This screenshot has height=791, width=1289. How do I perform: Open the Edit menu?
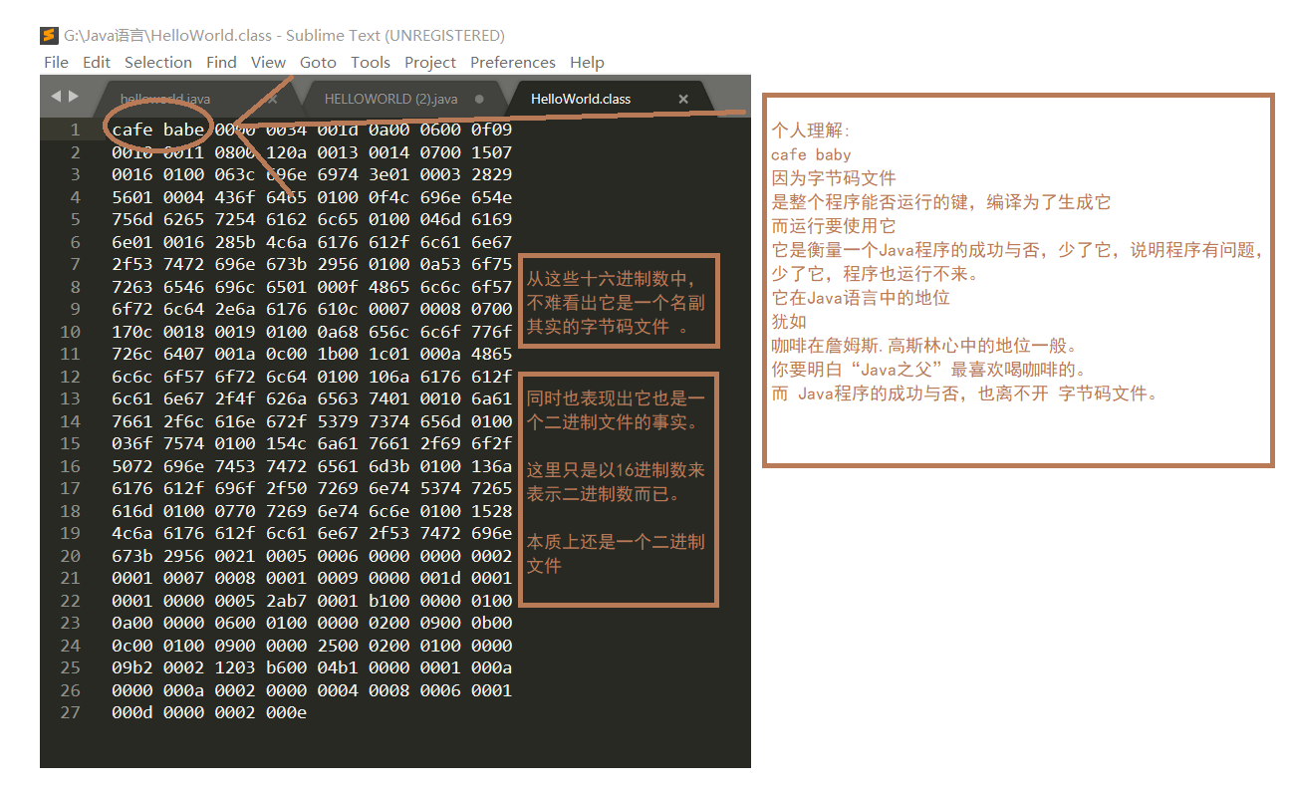click(97, 62)
